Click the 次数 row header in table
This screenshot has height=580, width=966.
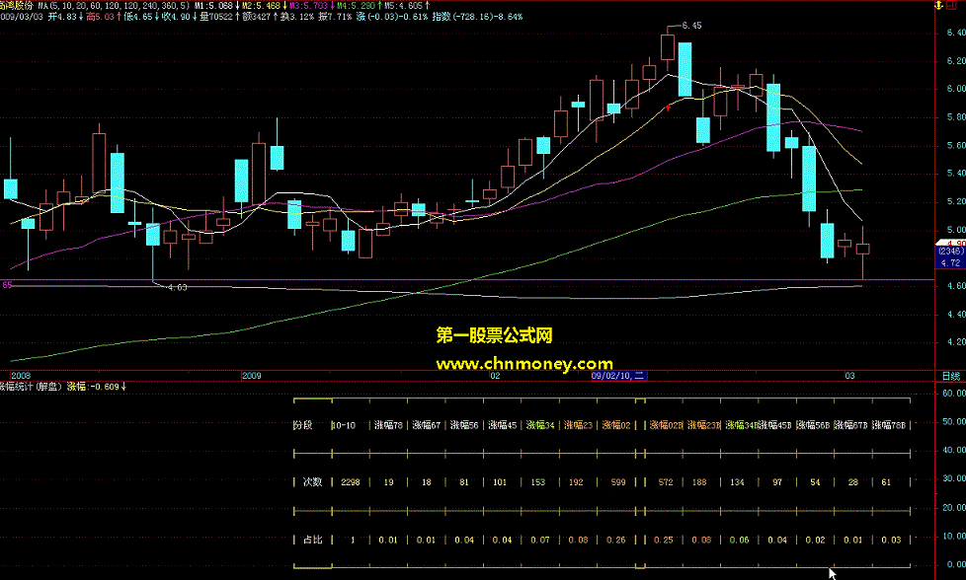point(312,482)
